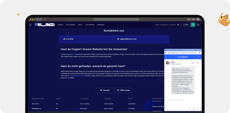This screenshot has width=230, height=113.
Task: Click the attach file paperclip icon
Action: (x=194, y=109)
